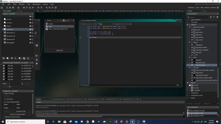221x124 pixels.
Task: Click the pencil edit icon beside layers
Action: click(36, 33)
